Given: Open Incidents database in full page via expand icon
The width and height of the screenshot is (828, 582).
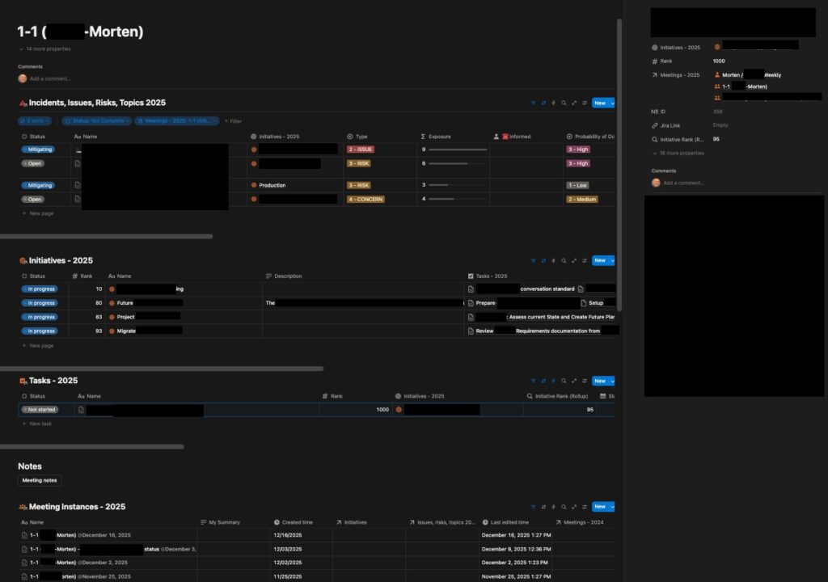Looking at the screenshot, I should [574, 103].
